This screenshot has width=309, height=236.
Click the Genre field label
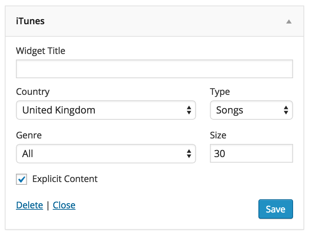(29, 135)
